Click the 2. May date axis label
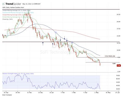Viewport: 123px width, 96px height. click(x=97, y=93)
